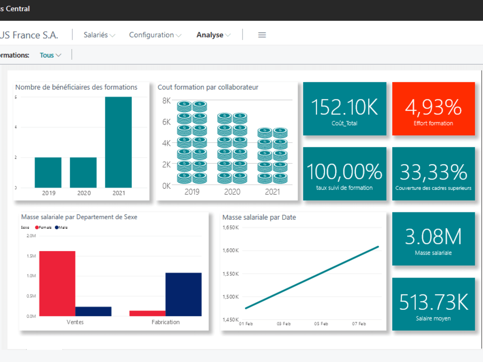Click the company name France S.A.
Image resolution: width=483 pixels, height=362 pixels.
coord(29,35)
